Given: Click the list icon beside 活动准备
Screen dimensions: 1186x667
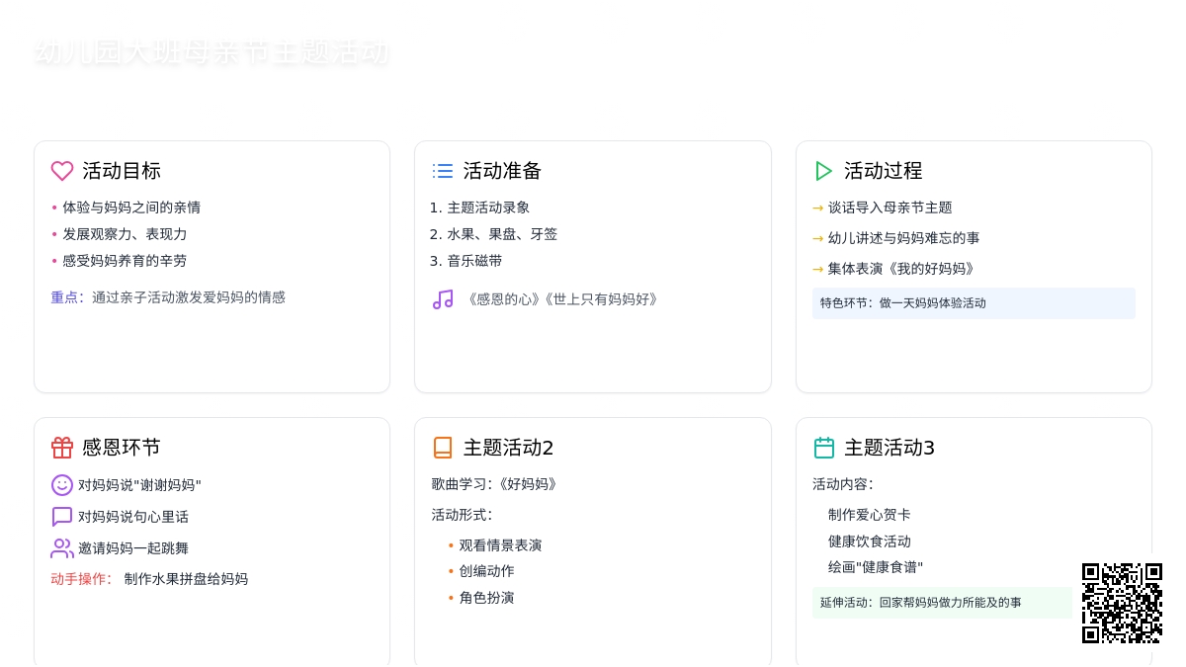Looking at the screenshot, I should 443,171.
